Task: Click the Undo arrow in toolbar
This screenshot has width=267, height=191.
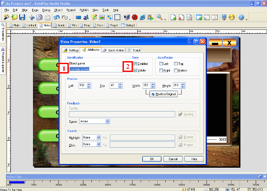Action: [56, 17]
